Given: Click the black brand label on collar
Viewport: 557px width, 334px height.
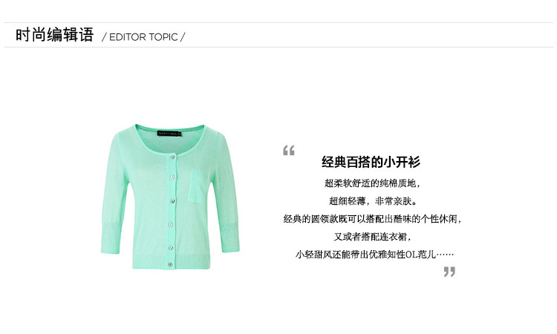Looking at the screenshot, I should coord(169,134).
